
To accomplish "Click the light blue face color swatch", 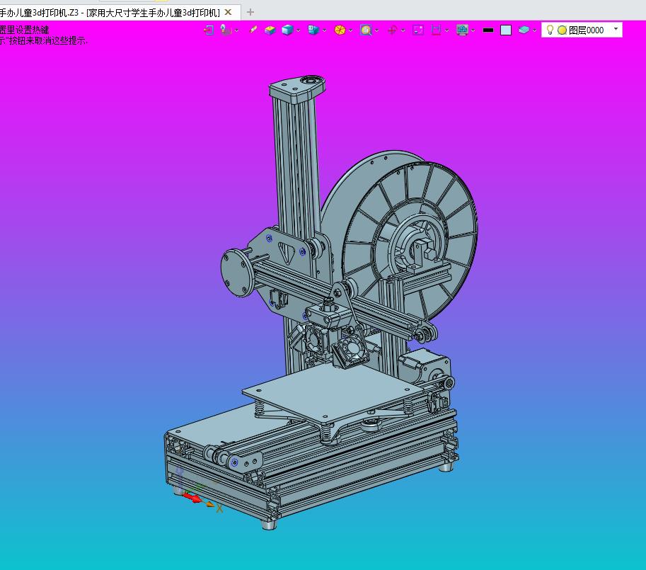I will tap(505, 30).
